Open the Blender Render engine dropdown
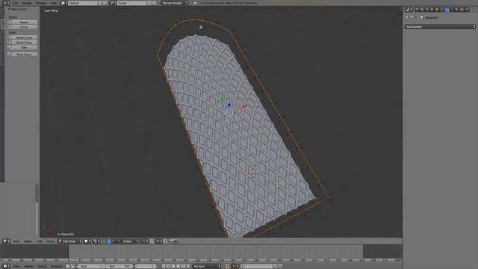The image size is (478, 269). [175, 3]
